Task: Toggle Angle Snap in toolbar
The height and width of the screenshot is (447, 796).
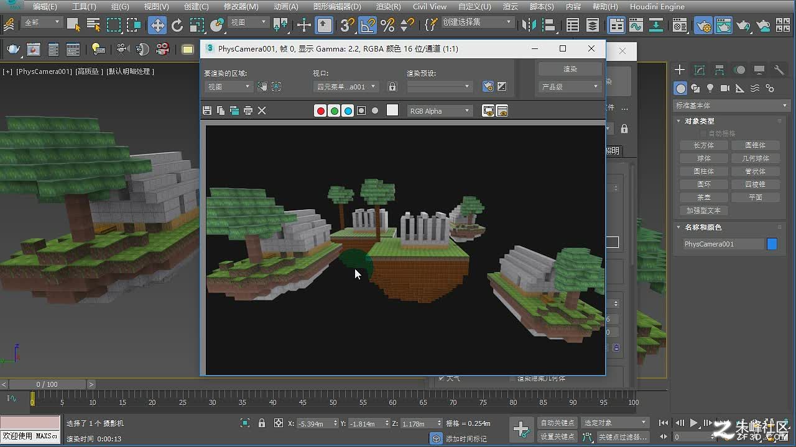Action: click(368, 25)
